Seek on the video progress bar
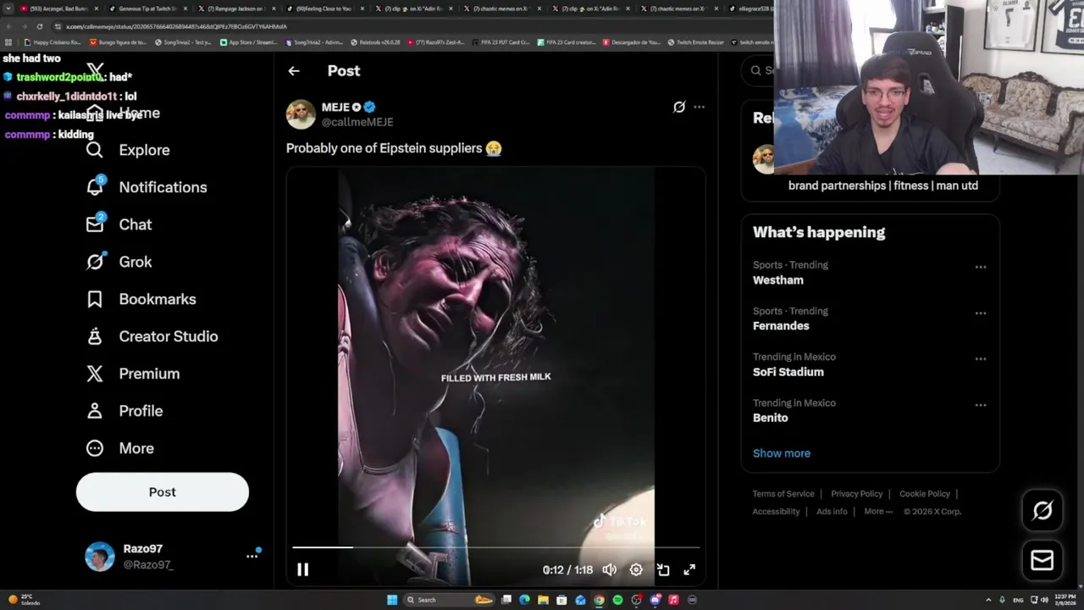The height and width of the screenshot is (610, 1084). pyautogui.click(x=496, y=547)
